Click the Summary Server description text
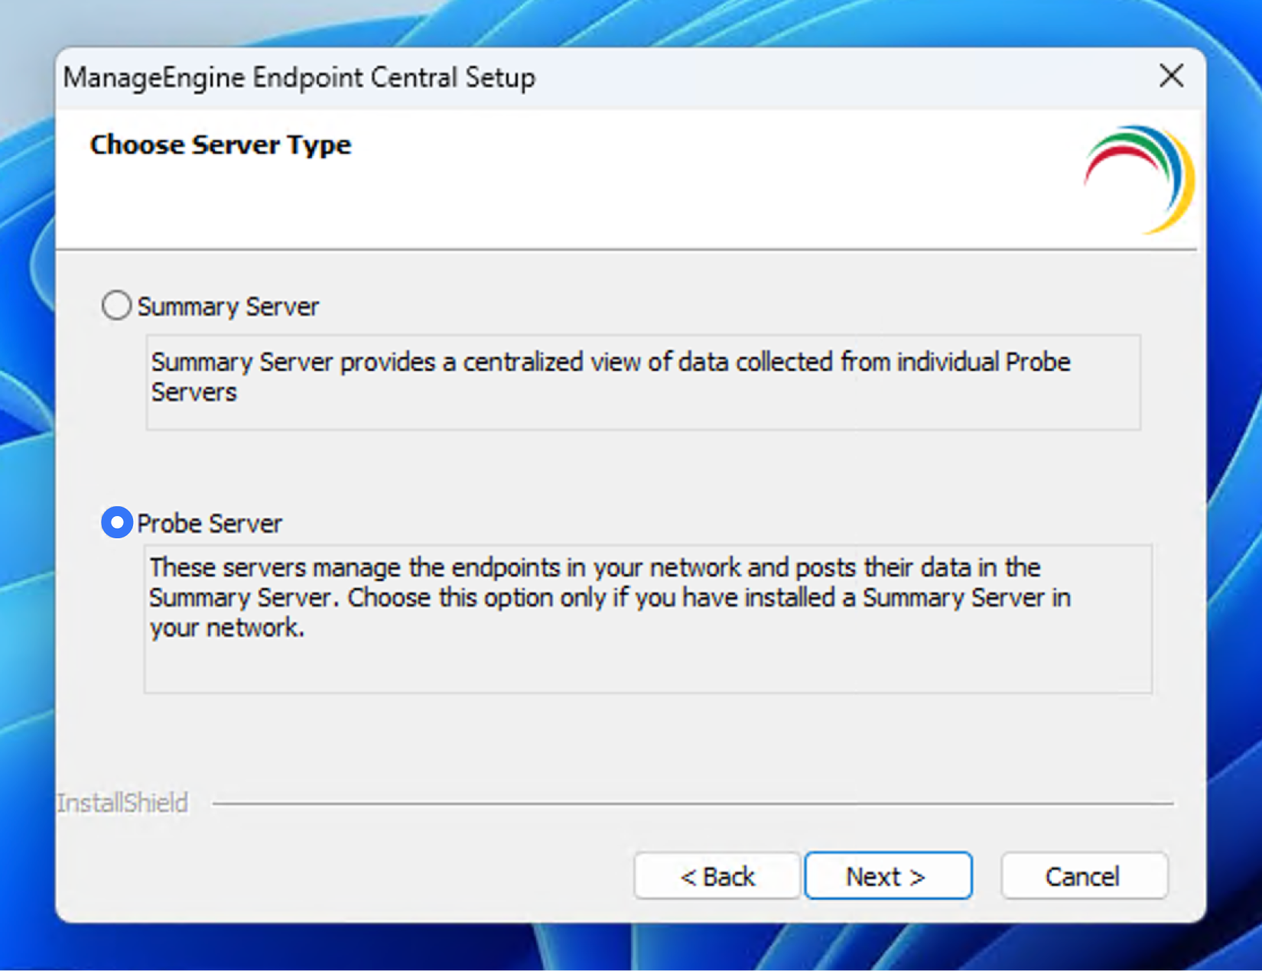 pyautogui.click(x=610, y=377)
